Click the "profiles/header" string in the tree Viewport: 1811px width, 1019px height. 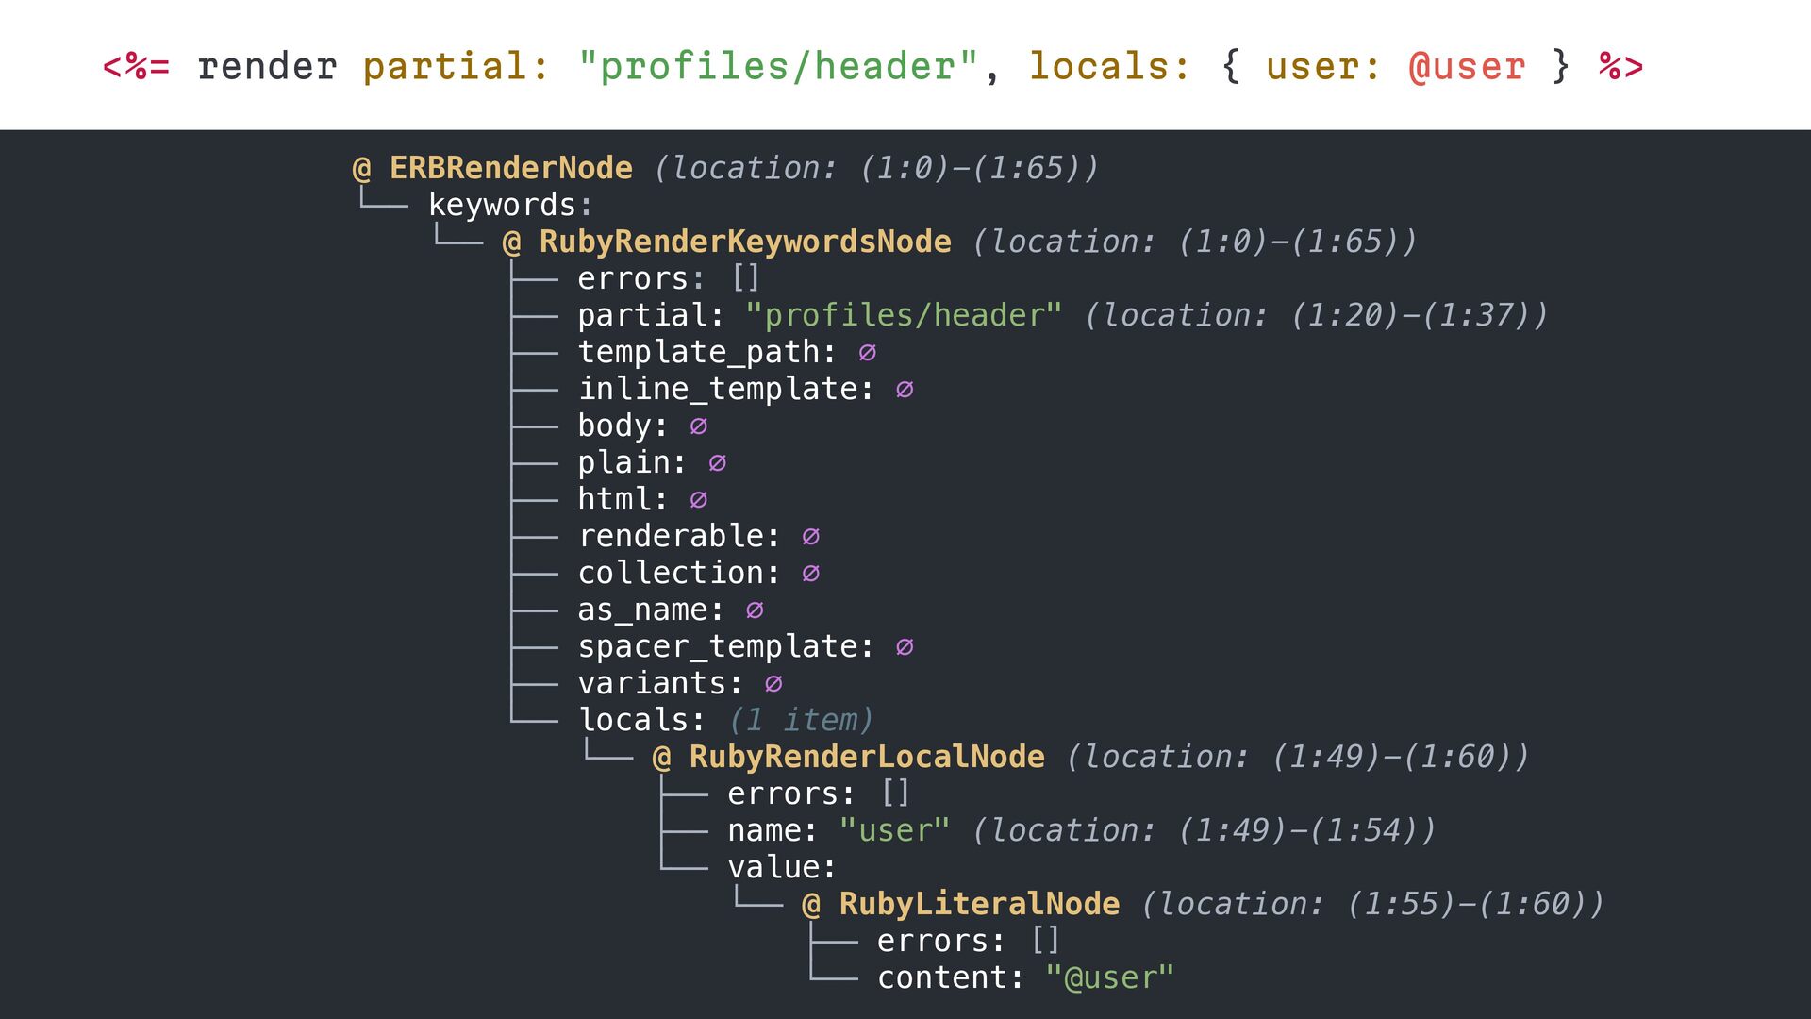click(904, 315)
